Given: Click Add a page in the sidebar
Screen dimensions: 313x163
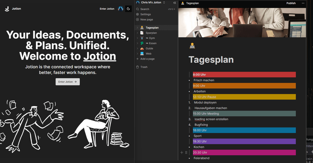Looking at the screenshot, I should (x=147, y=59).
